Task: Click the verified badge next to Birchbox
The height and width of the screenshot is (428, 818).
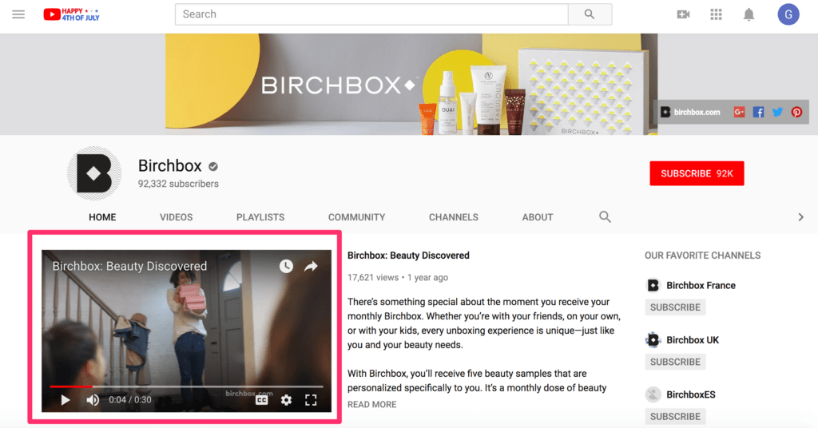Action: pyautogui.click(x=212, y=166)
